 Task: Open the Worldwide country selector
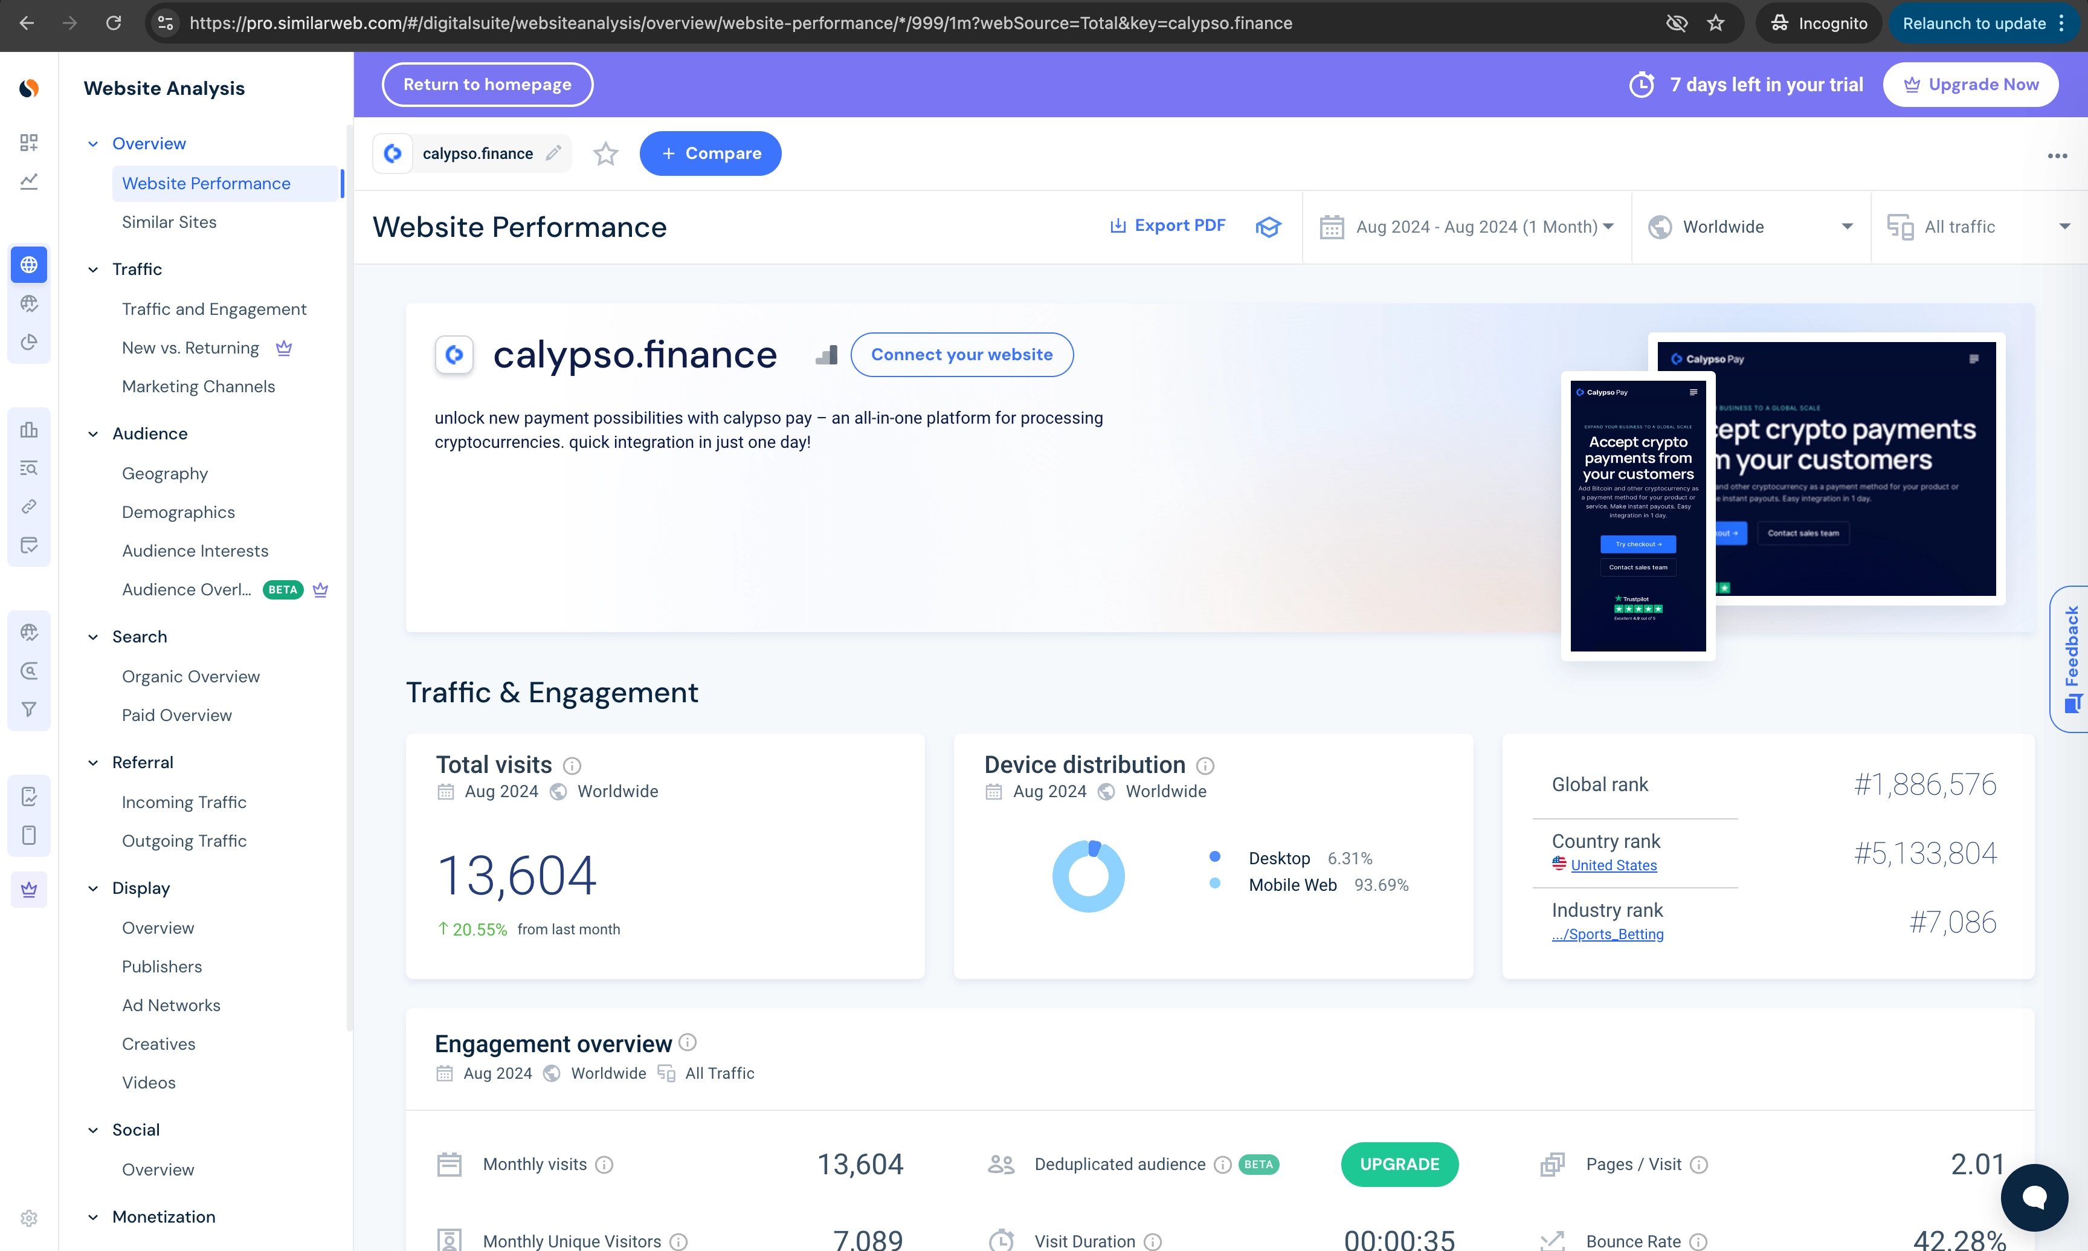pos(1751,226)
